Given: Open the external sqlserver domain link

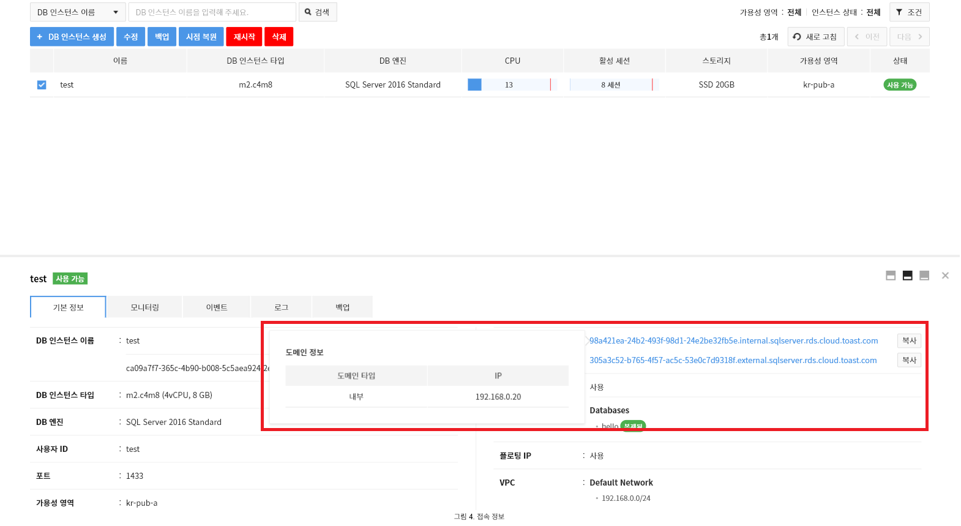Looking at the screenshot, I should (733, 360).
